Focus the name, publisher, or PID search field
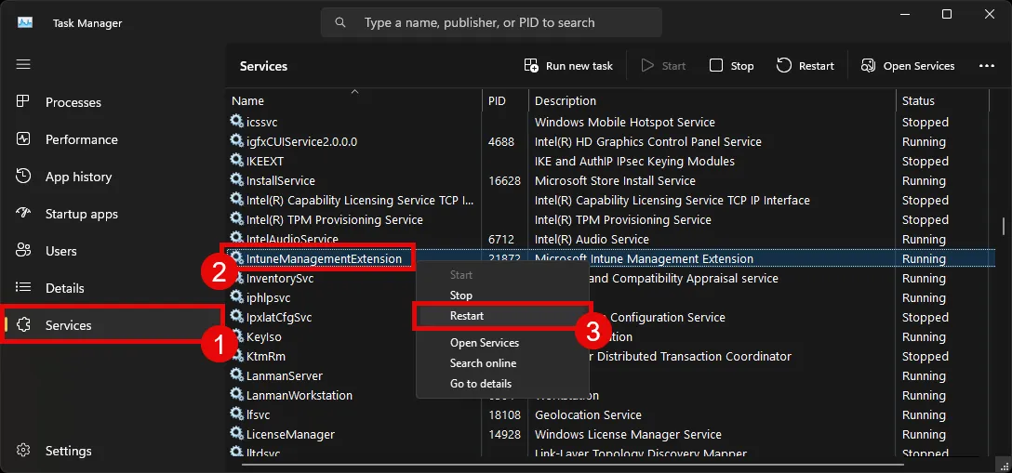Image resolution: width=1012 pixels, height=473 pixels. click(x=491, y=22)
